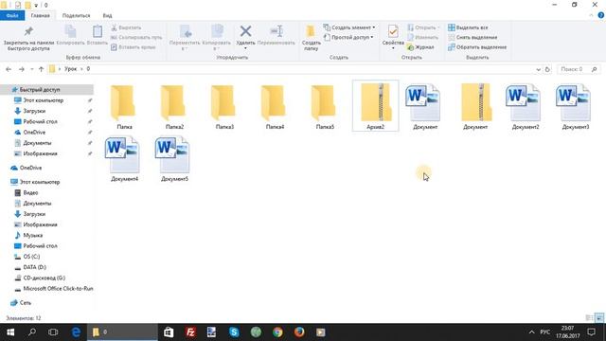Select Сеть in navigation pane
This screenshot has width=606, height=341.
pyautogui.click(x=26, y=303)
